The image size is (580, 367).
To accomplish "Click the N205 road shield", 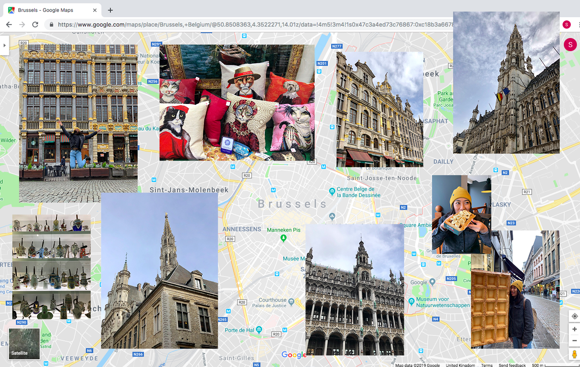I will click(x=451, y=279).
